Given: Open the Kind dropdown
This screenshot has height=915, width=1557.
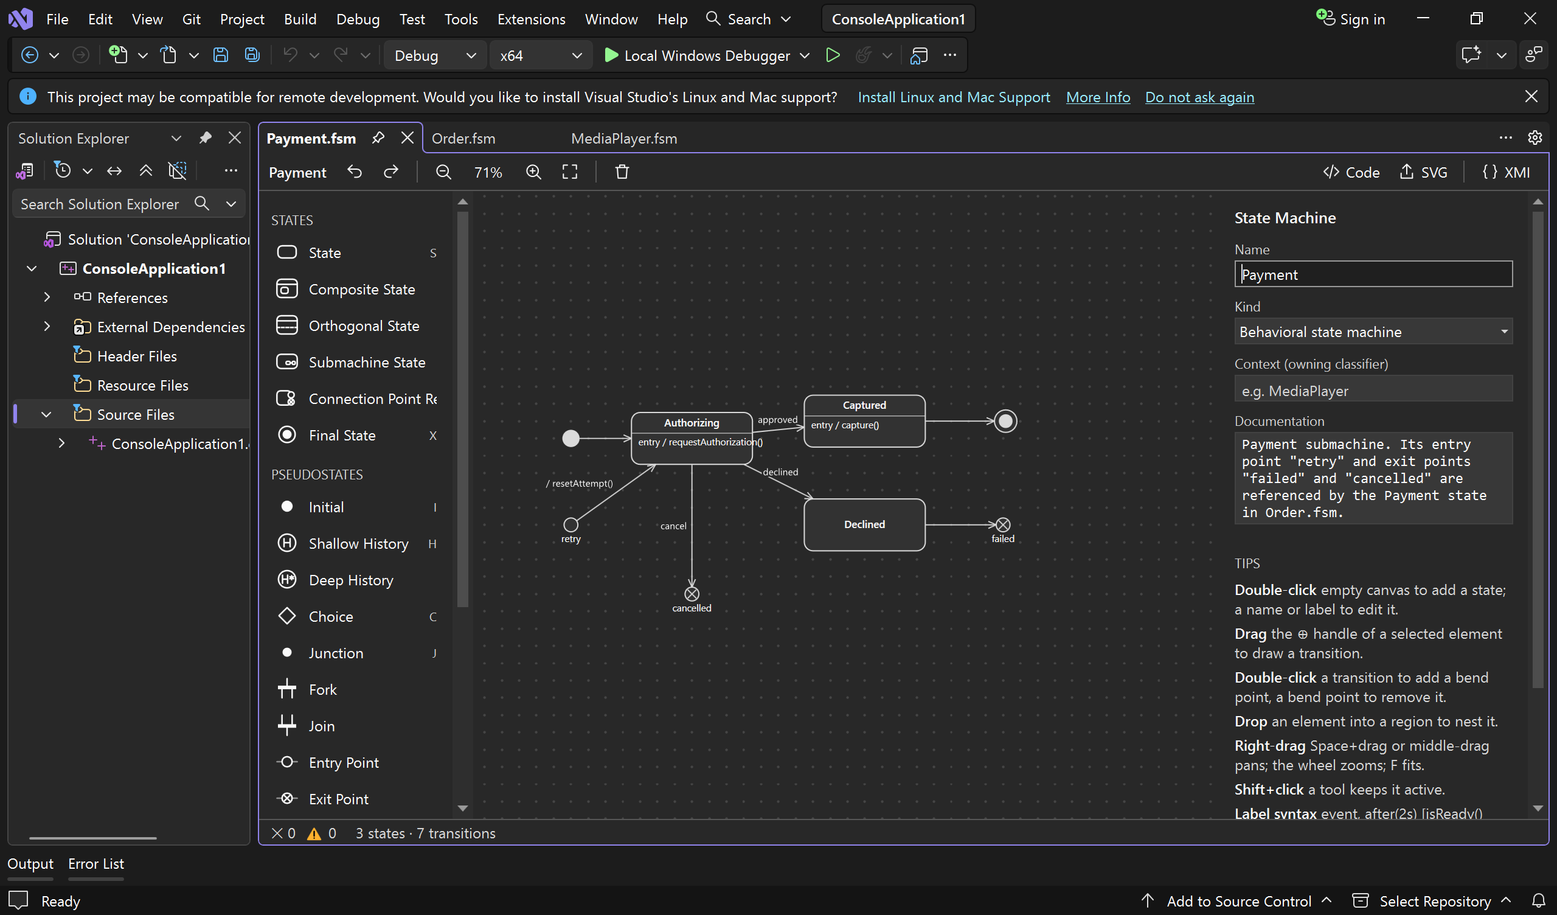Looking at the screenshot, I should tap(1373, 332).
